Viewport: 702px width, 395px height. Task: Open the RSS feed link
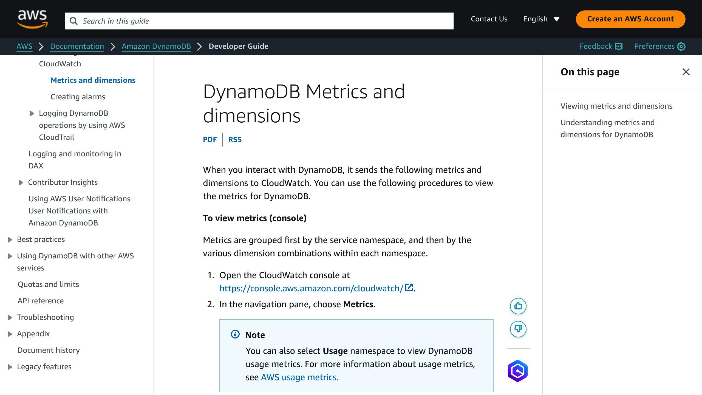(x=235, y=140)
